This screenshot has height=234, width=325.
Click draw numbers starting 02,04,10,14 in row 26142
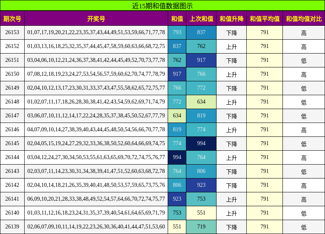[96, 185]
